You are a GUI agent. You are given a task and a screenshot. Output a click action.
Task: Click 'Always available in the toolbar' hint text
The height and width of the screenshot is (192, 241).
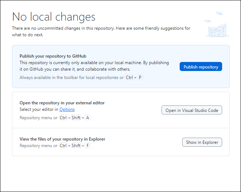72,78
